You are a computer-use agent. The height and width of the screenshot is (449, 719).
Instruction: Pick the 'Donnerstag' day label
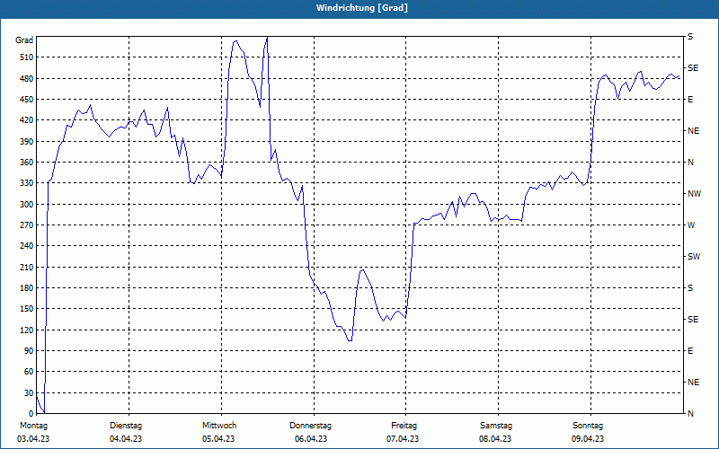click(310, 426)
